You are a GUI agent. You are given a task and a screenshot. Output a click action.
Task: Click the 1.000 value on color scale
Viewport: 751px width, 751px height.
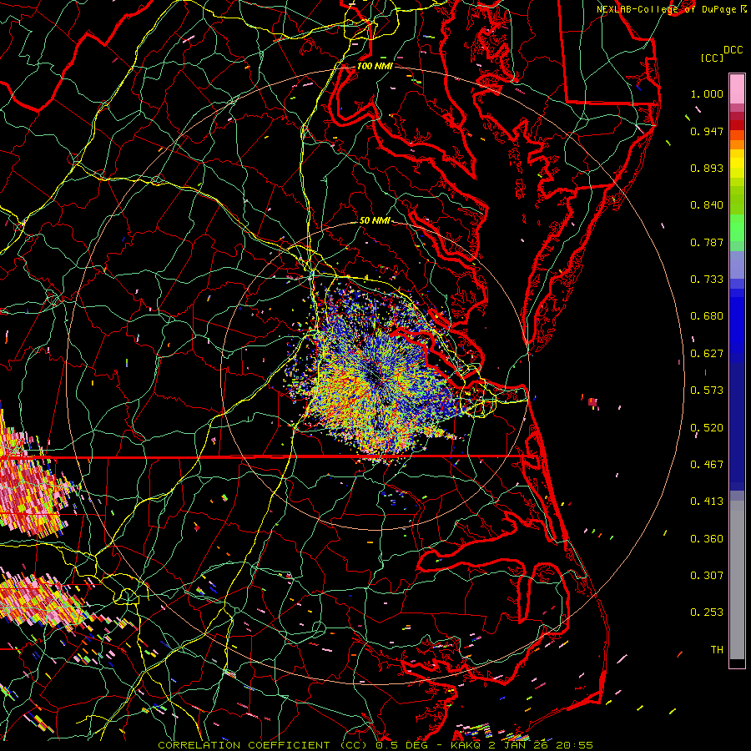point(707,93)
